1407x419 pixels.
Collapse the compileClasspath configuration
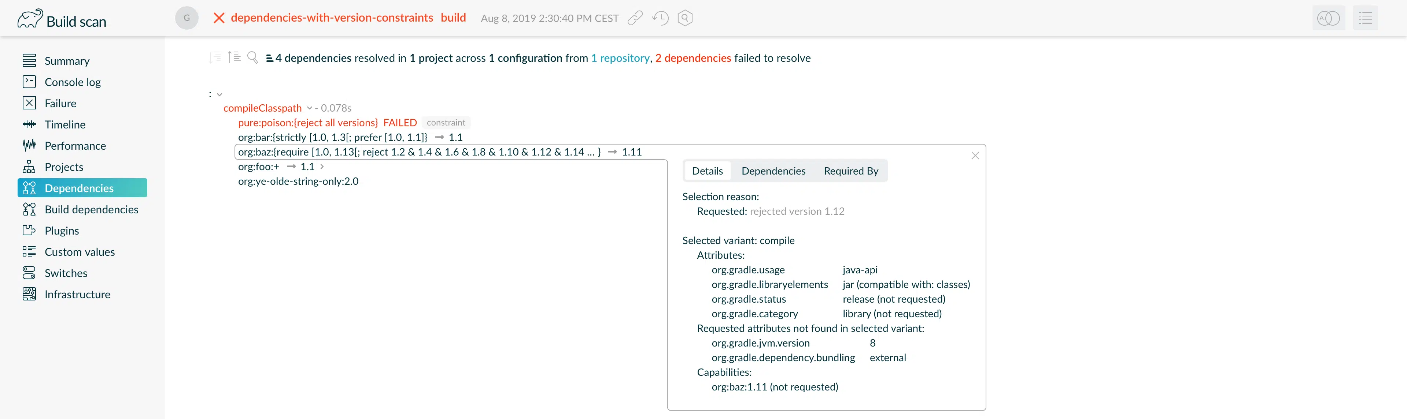[309, 108]
